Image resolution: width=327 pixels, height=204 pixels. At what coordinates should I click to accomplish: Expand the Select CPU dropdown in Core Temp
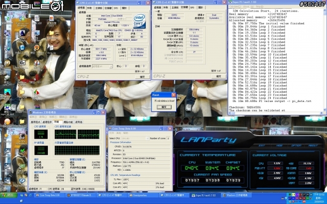[x=148, y=138]
